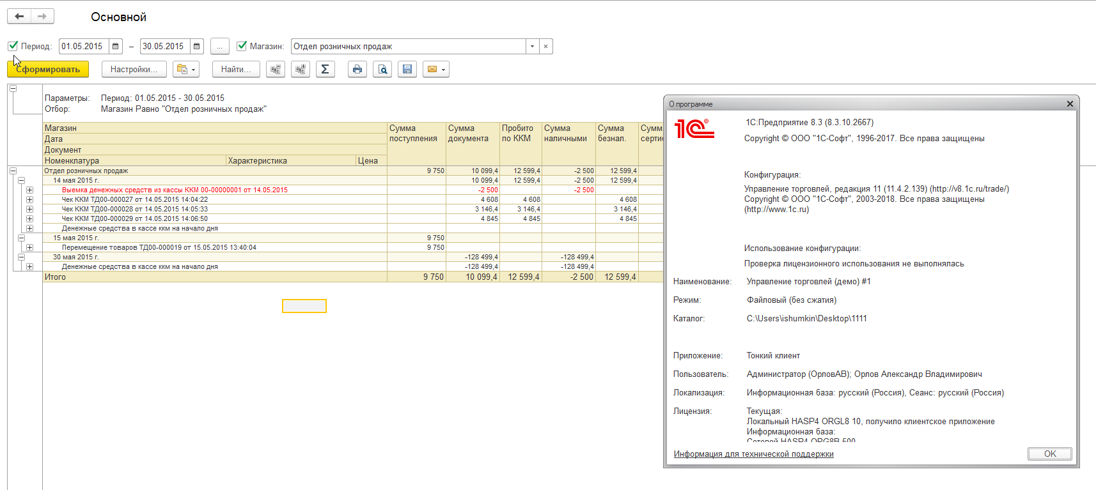Image resolution: width=1096 pixels, height=490 pixels.
Task: Open the Магазин dropdown list
Action: point(532,46)
